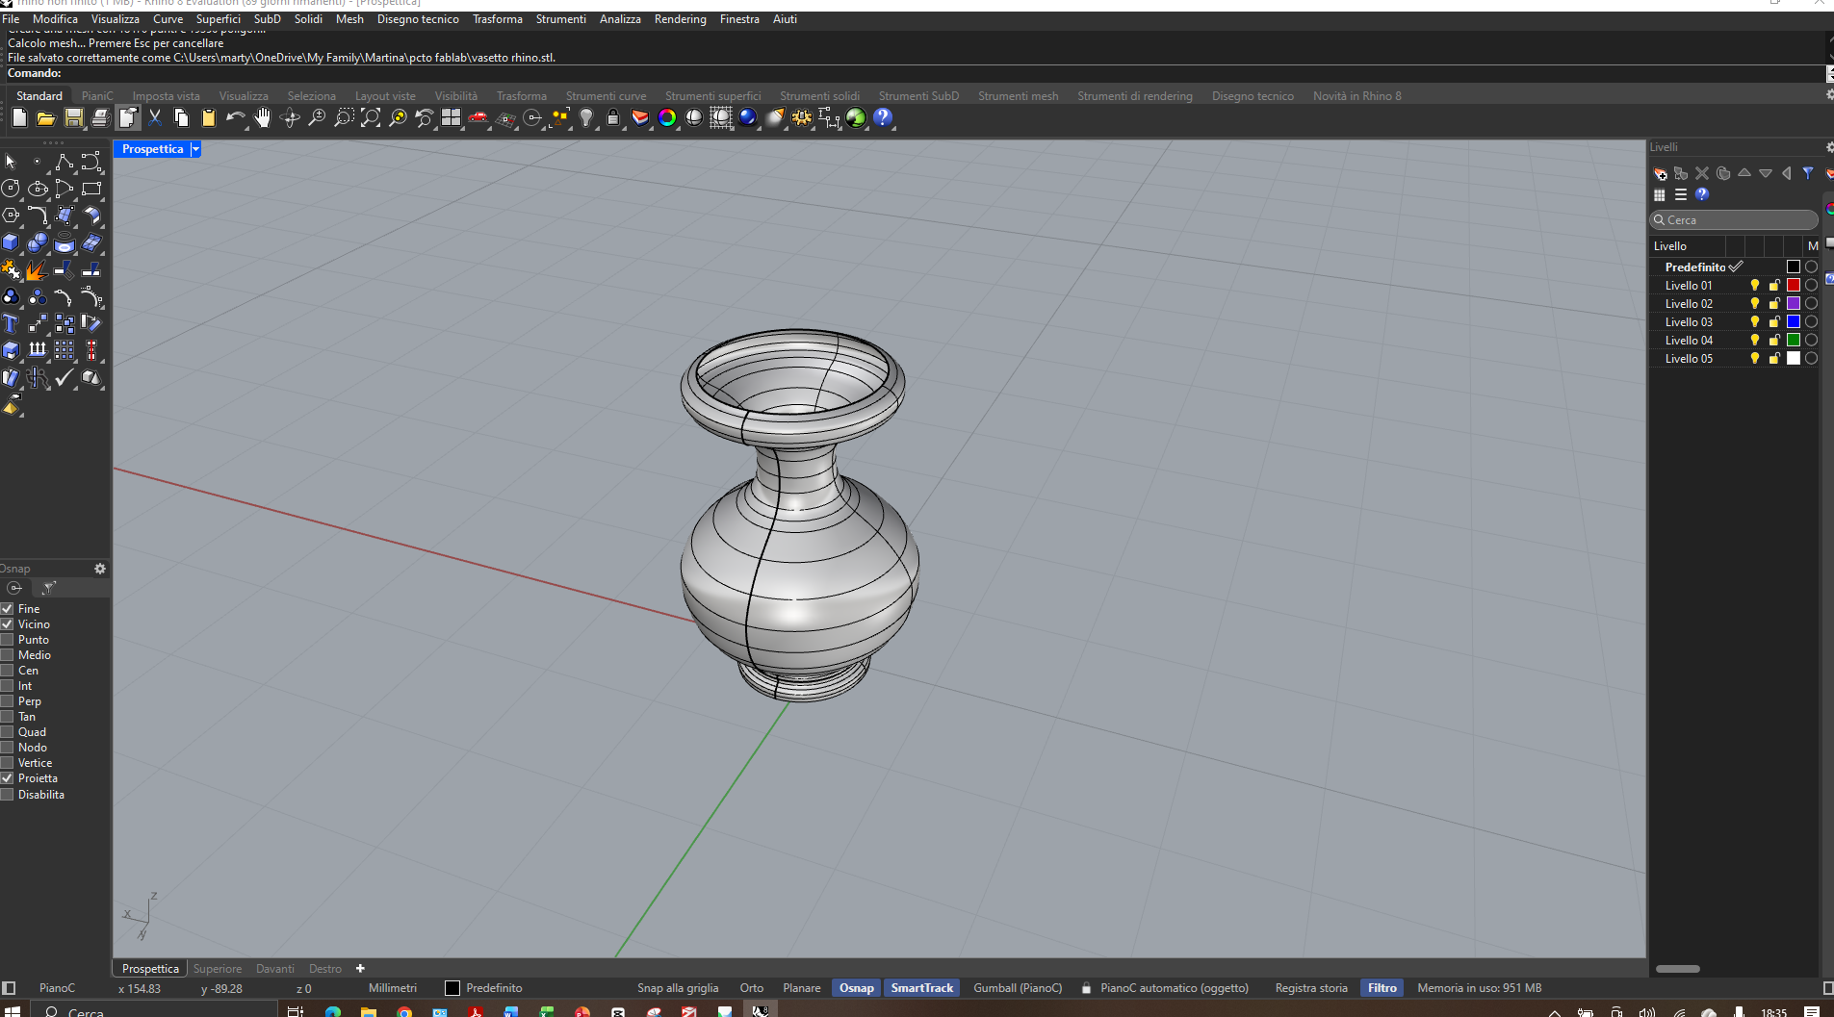This screenshot has width=1834, height=1017.
Task: Open the Prospettica viewport dropdown arrow
Action: (x=195, y=149)
